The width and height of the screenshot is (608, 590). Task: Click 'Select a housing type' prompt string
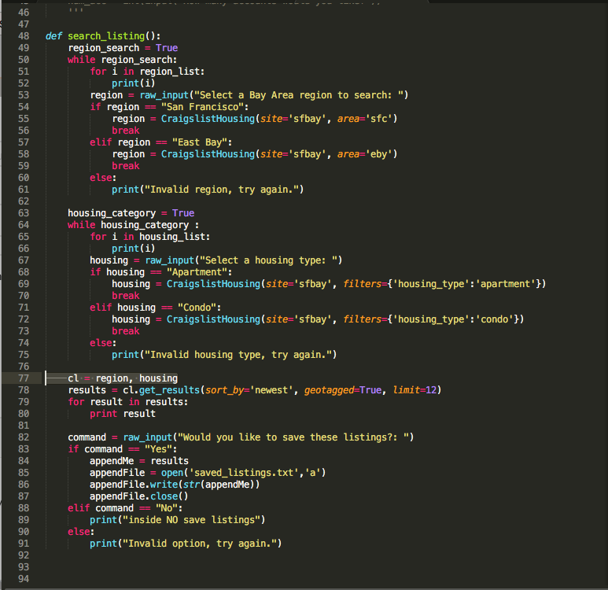268,260
